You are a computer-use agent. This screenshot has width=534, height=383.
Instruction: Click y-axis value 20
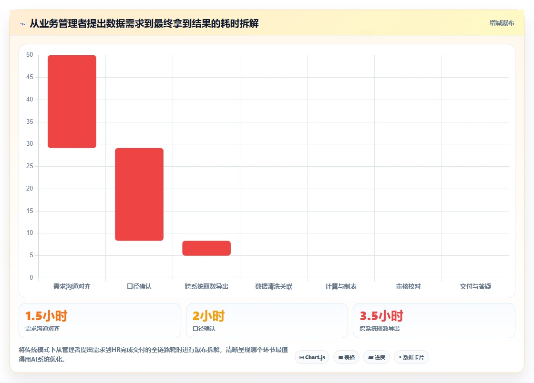click(x=30, y=189)
